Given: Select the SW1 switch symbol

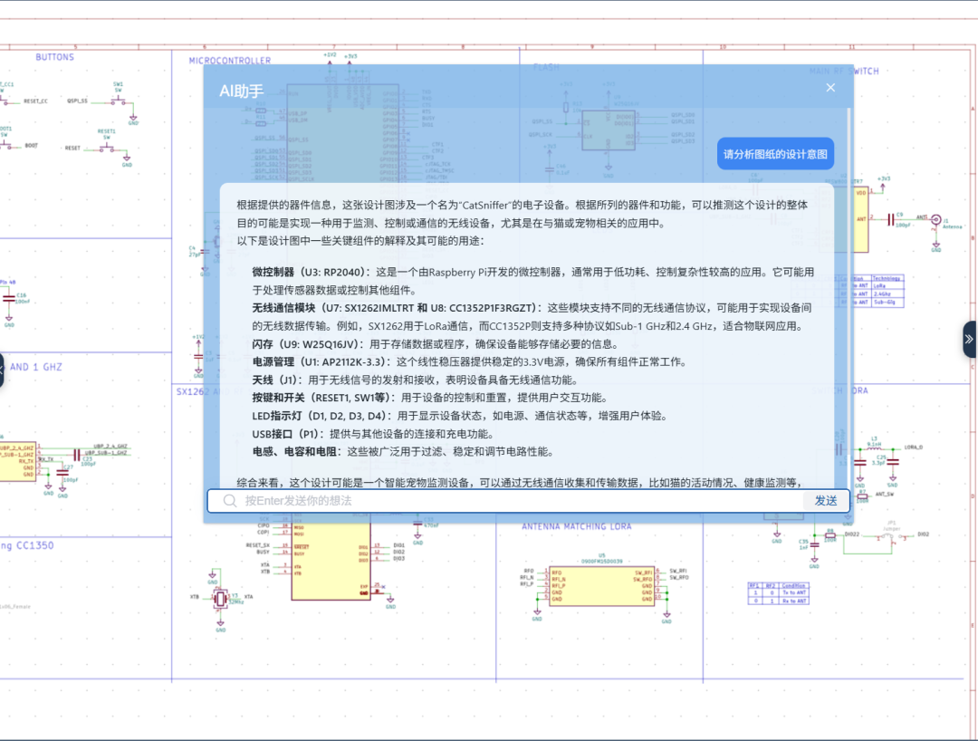Looking at the screenshot, I should 118,100.
